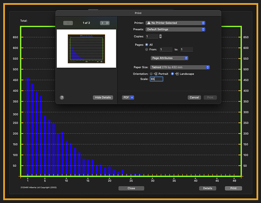Select All pages radio button
The width and height of the screenshot is (261, 203).
tap(146, 45)
